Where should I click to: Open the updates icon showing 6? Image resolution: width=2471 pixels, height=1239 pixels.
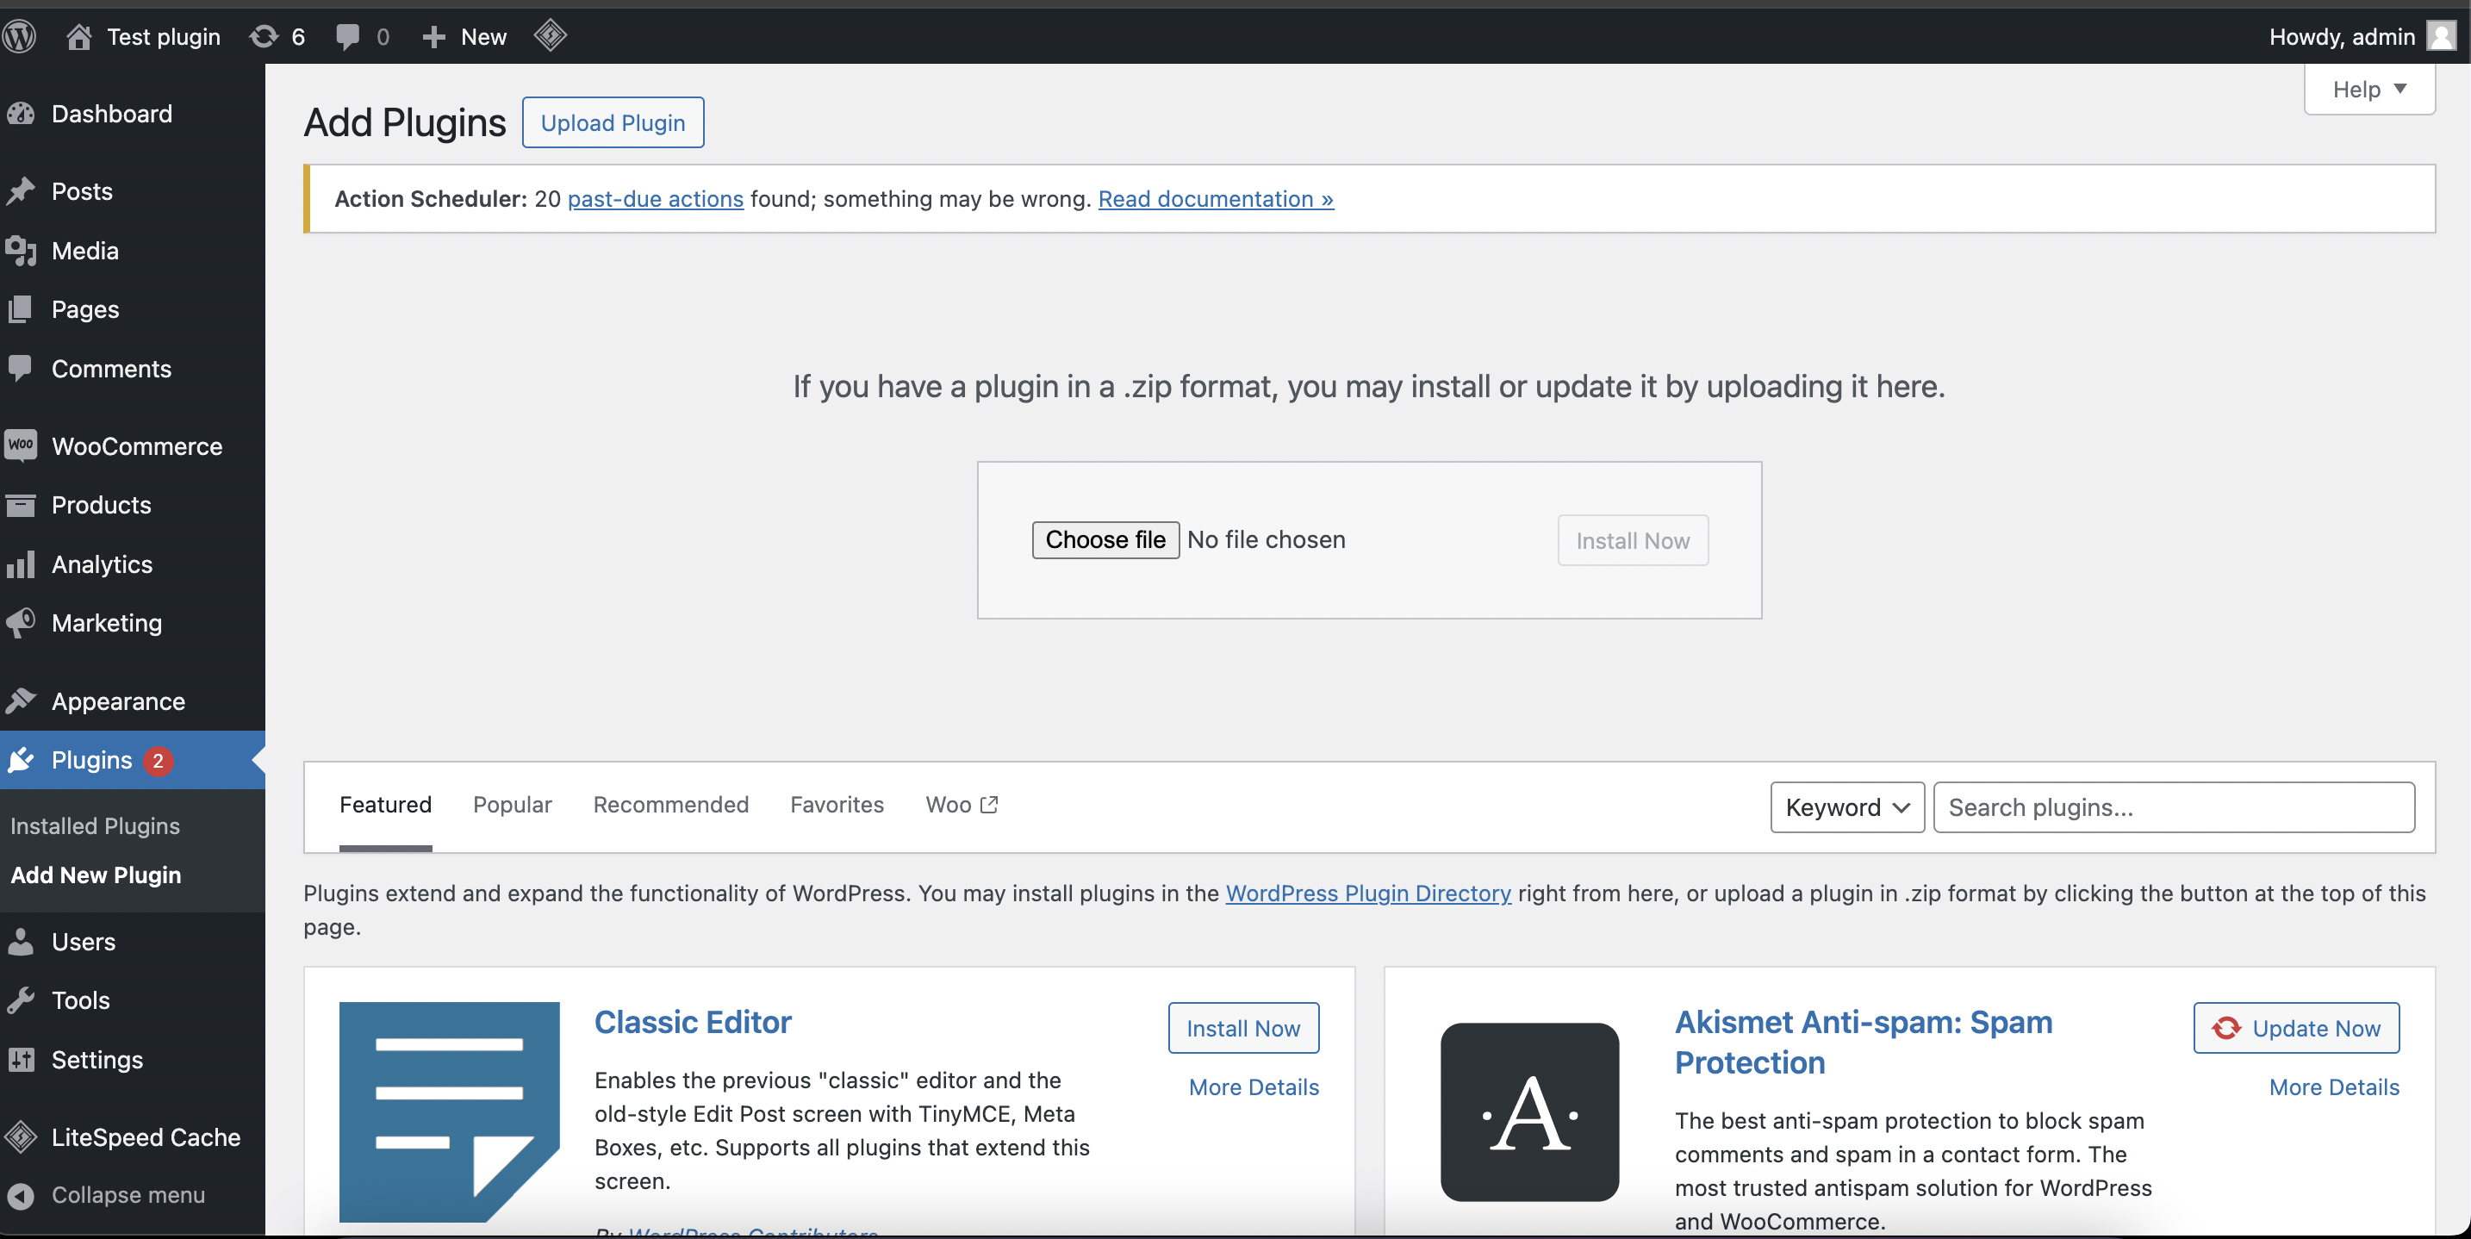point(277,36)
